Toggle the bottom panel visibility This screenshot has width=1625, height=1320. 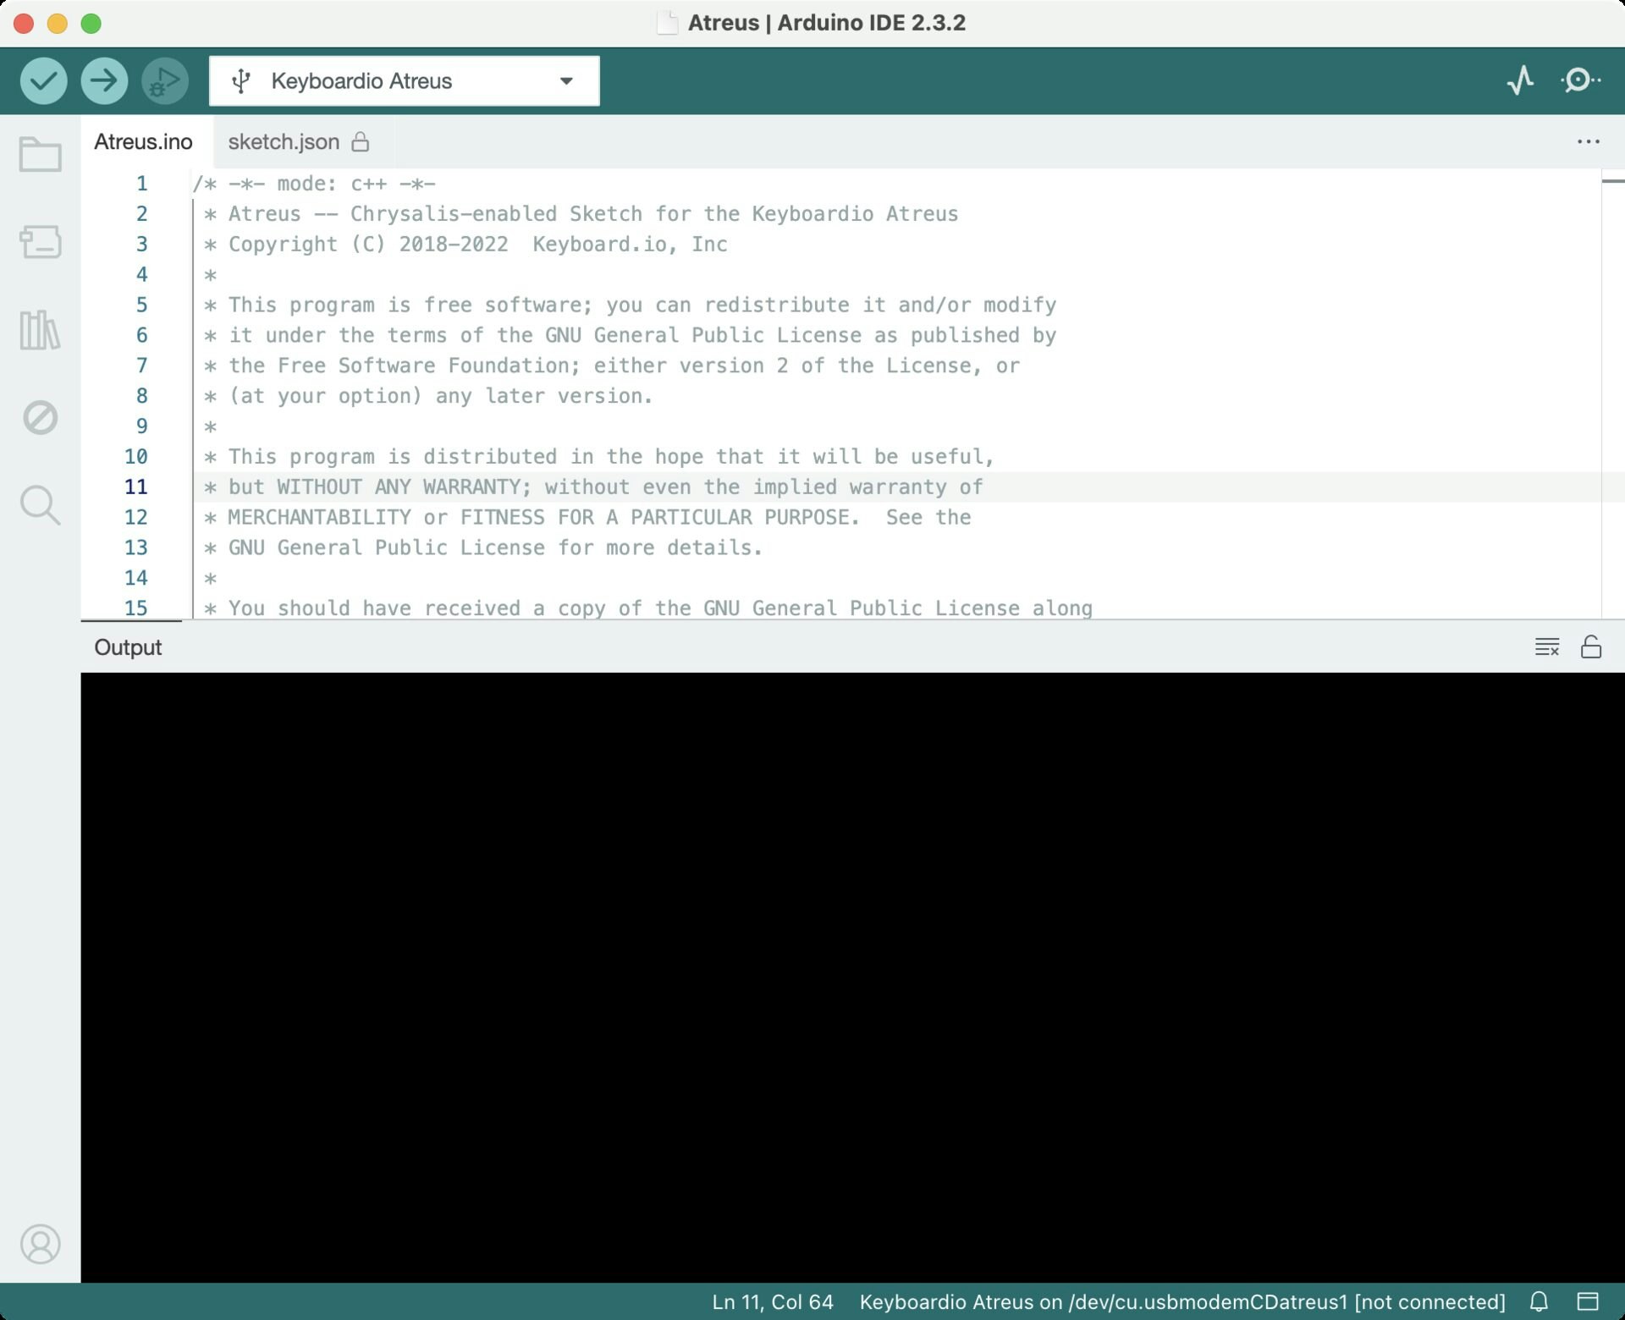[1590, 1302]
